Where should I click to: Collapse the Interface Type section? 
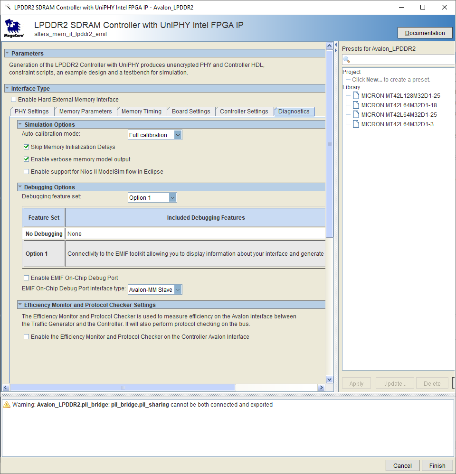coord(7,88)
